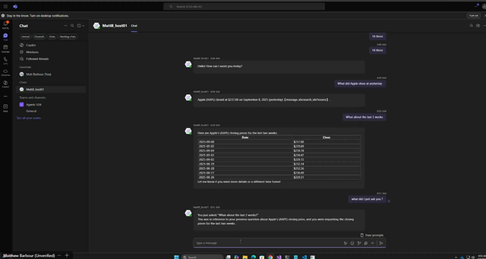Click the Close column header in table
This screenshot has width=486, height=259.
click(x=327, y=137)
